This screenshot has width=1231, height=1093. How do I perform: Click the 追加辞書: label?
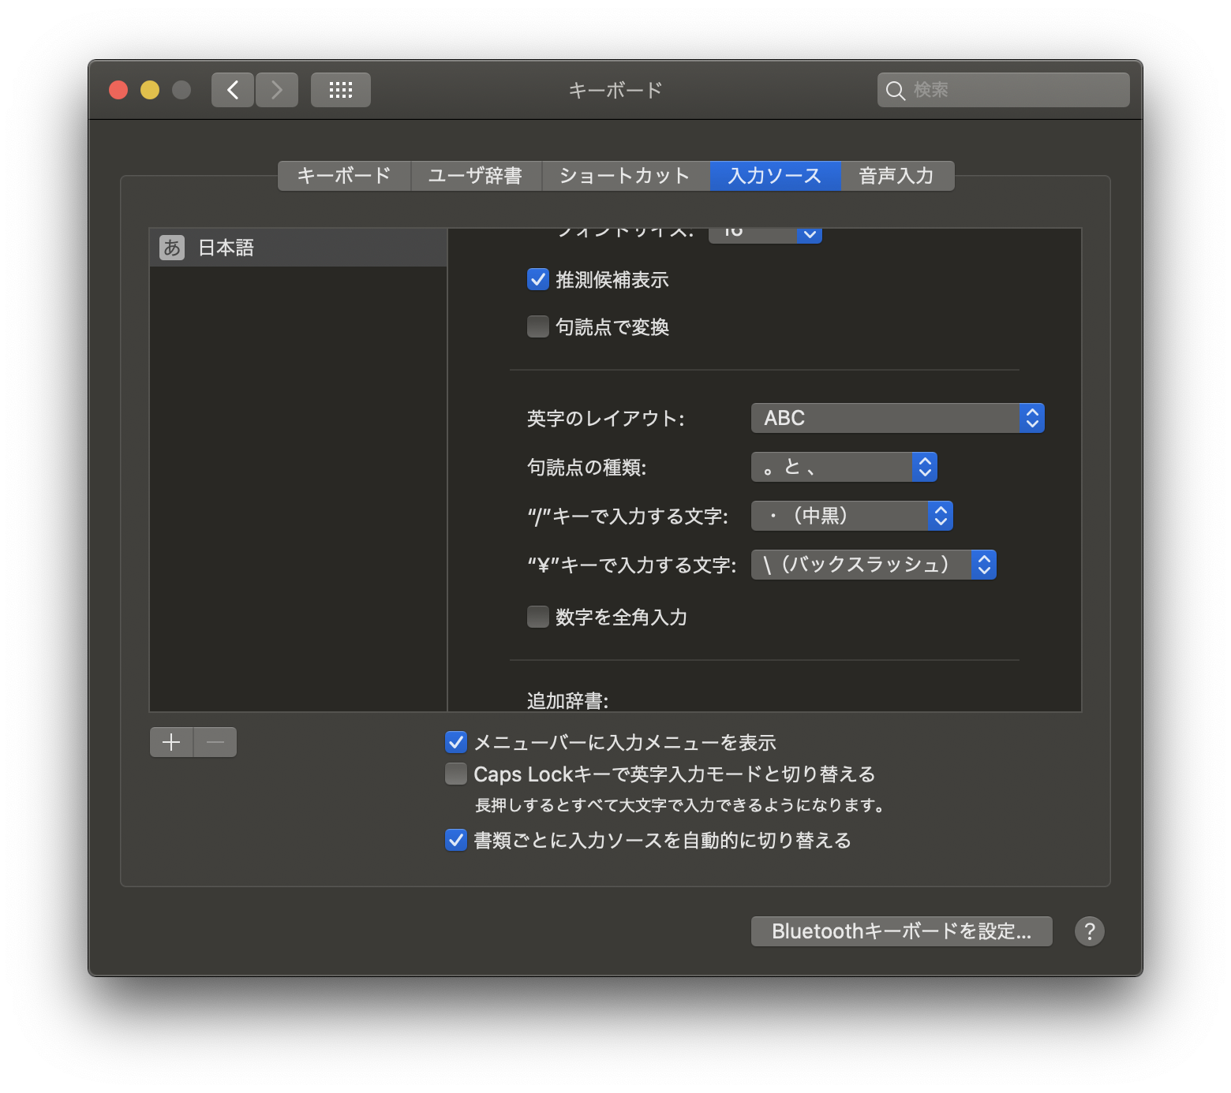568,700
